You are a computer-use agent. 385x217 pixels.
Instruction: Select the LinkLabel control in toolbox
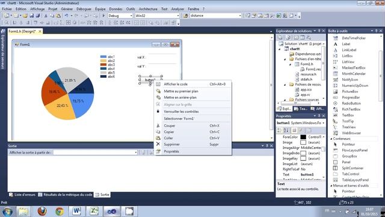click(x=349, y=50)
